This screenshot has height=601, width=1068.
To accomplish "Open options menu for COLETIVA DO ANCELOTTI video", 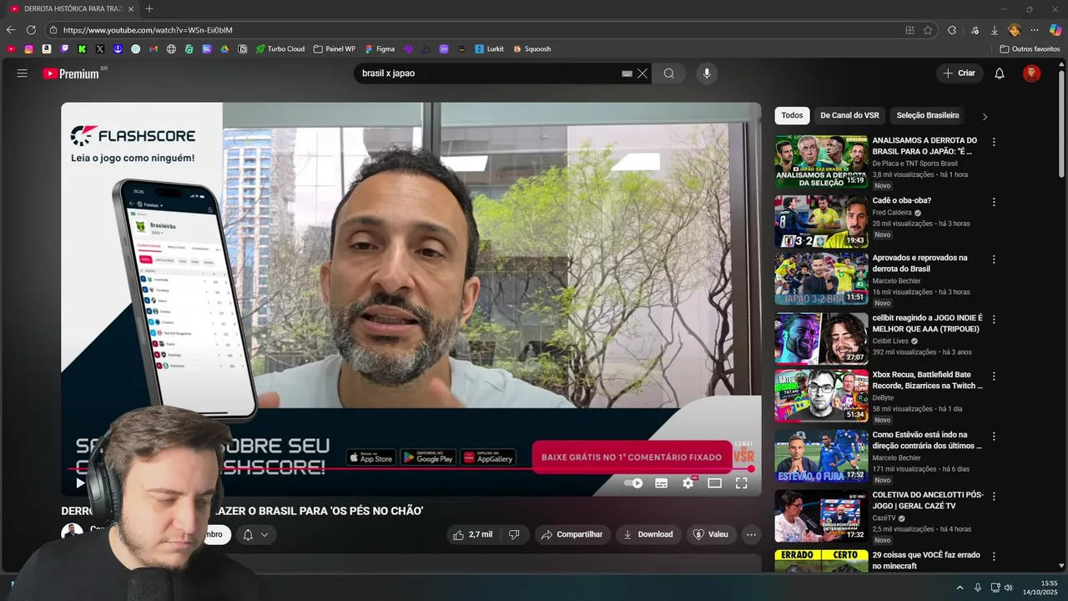I will click(994, 497).
